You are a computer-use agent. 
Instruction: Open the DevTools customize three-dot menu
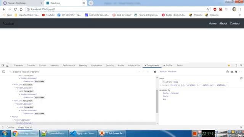click(x=236, y=65)
